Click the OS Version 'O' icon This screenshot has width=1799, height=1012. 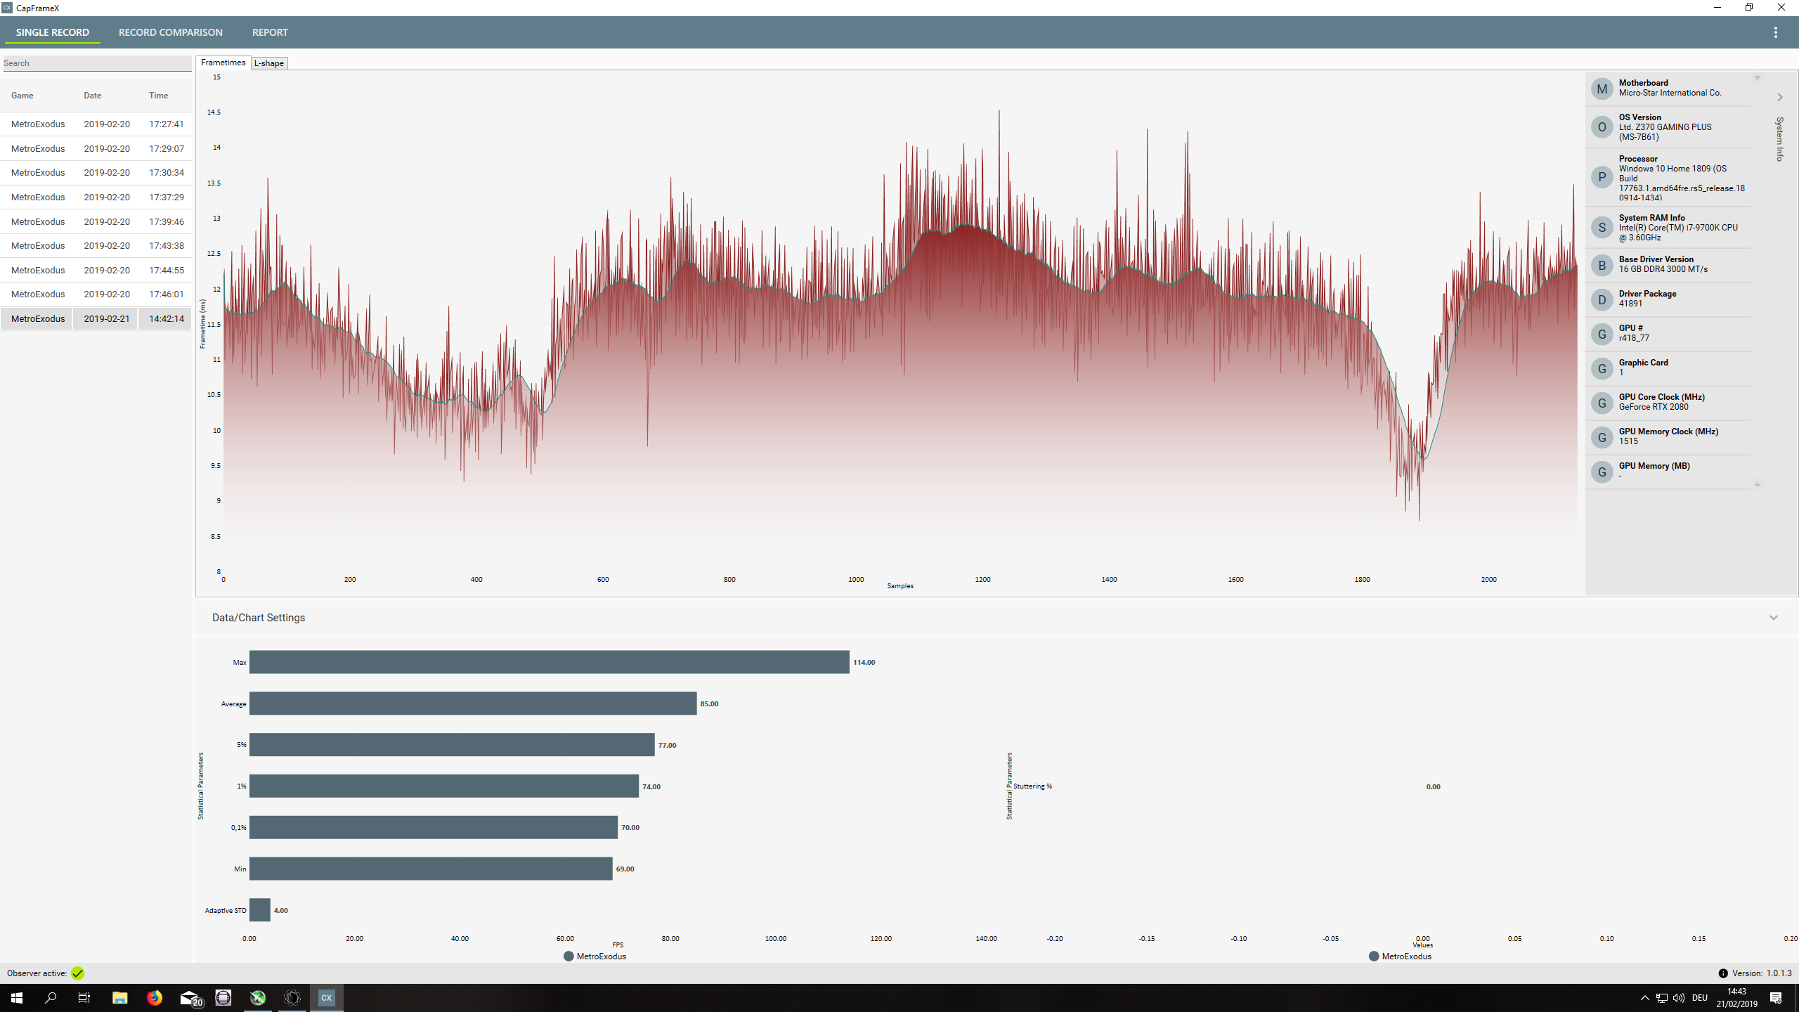point(1602,127)
